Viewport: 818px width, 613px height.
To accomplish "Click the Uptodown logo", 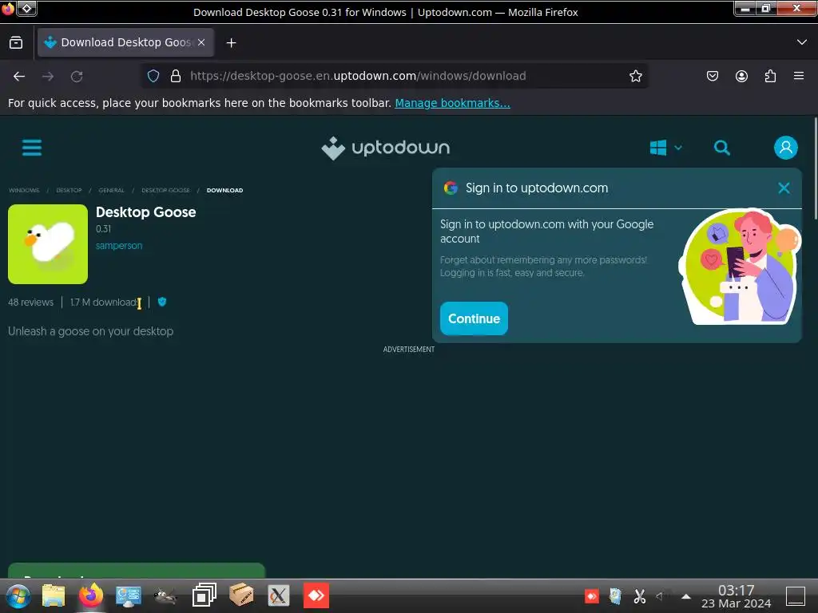I will tap(386, 148).
